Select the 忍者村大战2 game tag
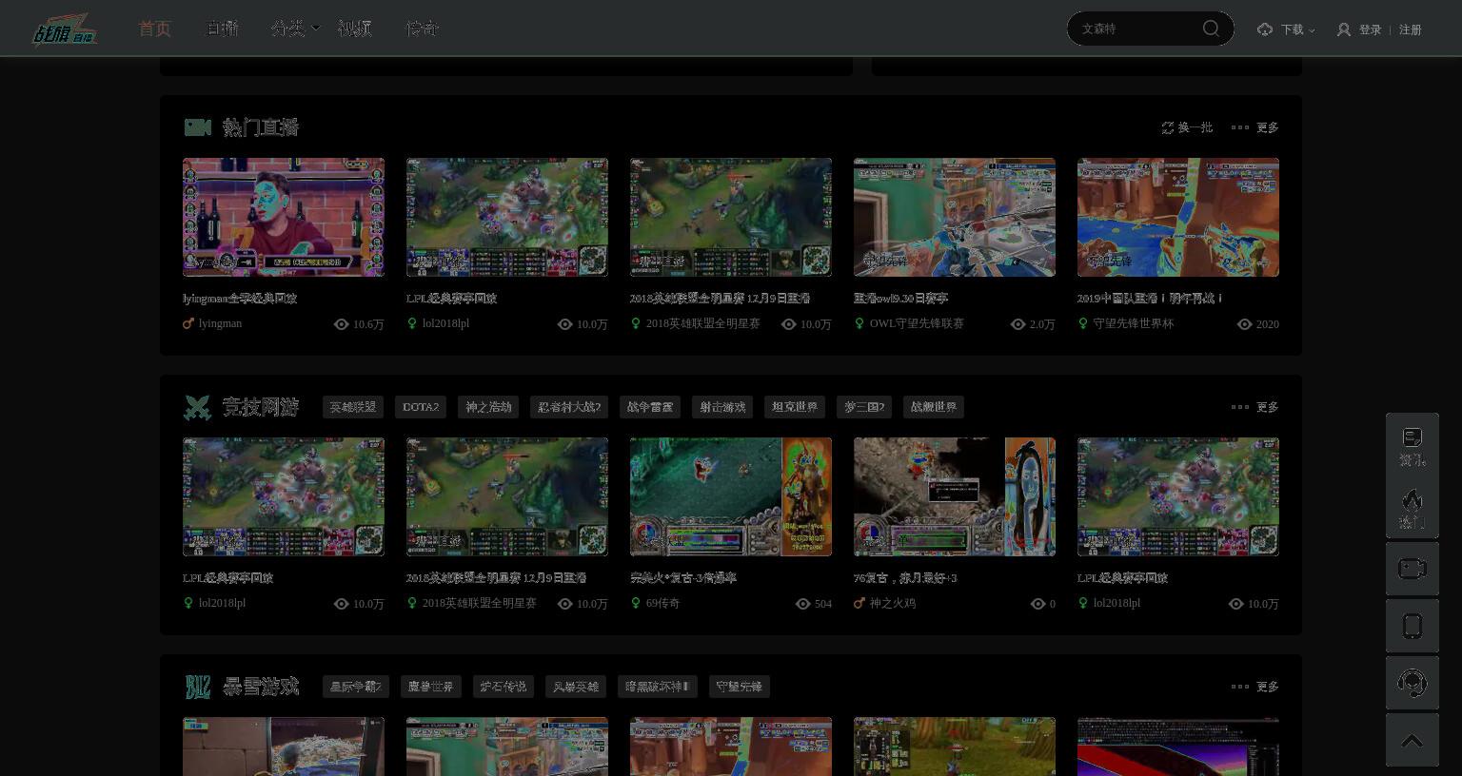The height and width of the screenshot is (776, 1462). tap(569, 407)
